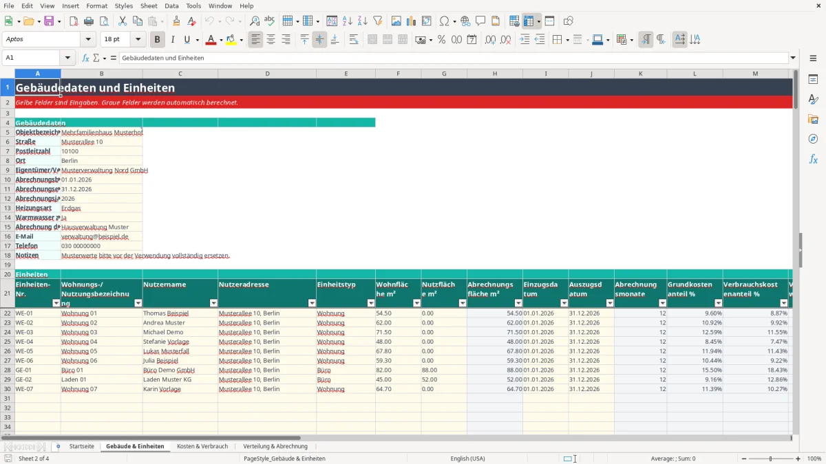Open the Styles menu
This screenshot has height=464, width=826.
[x=124, y=5]
